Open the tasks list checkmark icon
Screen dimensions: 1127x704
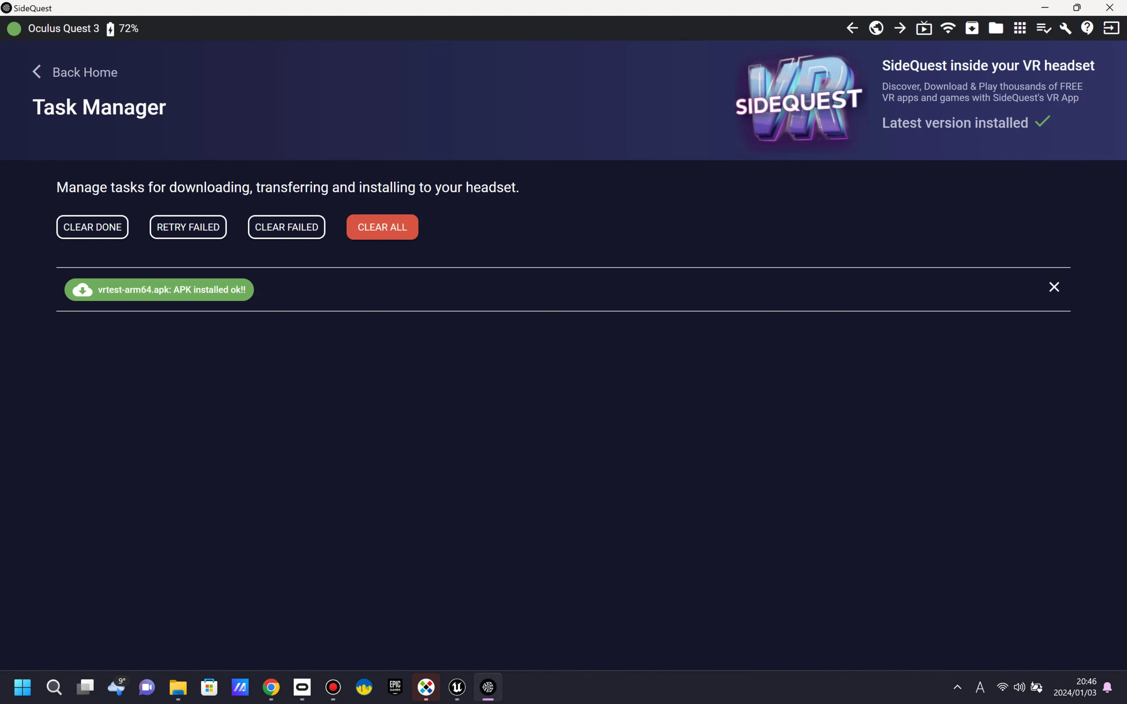(x=1043, y=29)
